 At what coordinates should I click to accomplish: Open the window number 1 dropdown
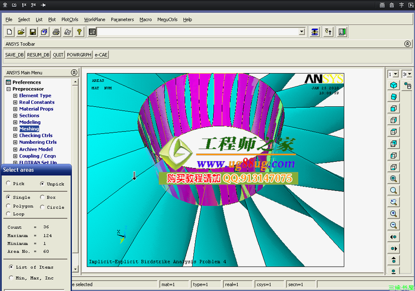coord(396,74)
